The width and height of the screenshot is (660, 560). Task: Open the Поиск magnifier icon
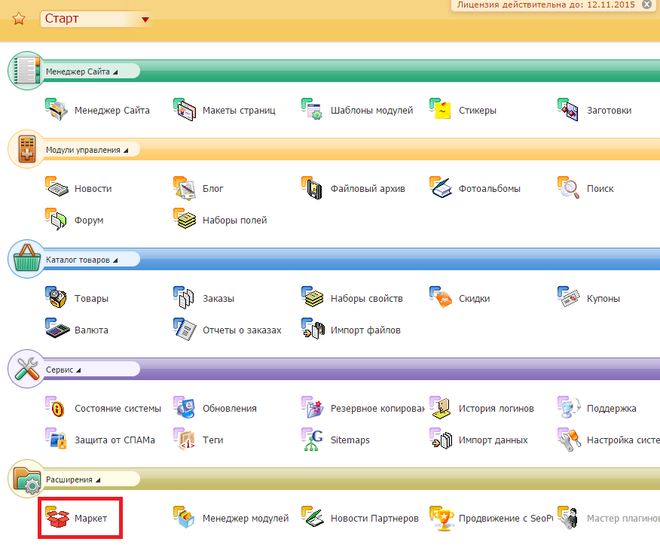click(x=569, y=188)
